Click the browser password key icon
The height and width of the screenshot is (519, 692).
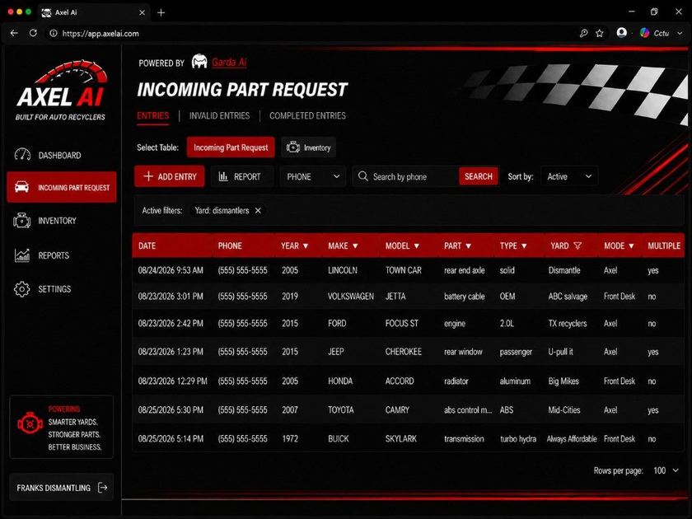pos(583,33)
